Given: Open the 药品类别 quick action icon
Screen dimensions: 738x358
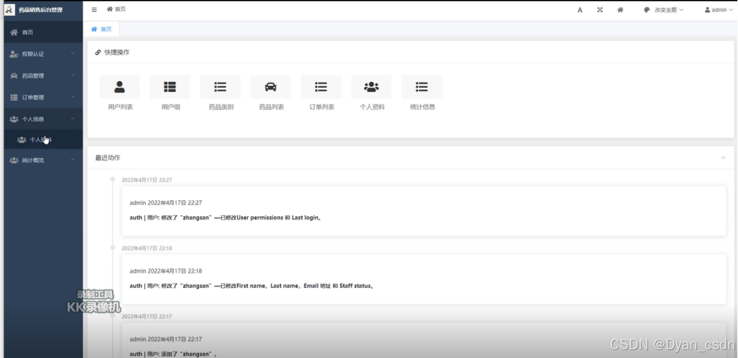Looking at the screenshot, I should tap(220, 87).
